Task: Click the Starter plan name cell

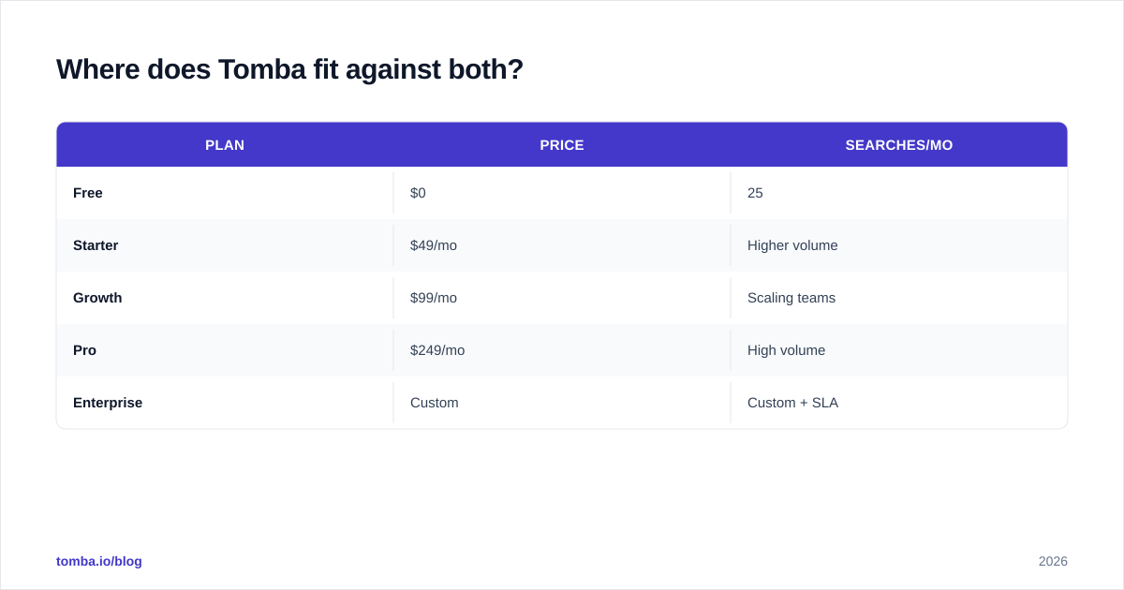Action: click(225, 245)
